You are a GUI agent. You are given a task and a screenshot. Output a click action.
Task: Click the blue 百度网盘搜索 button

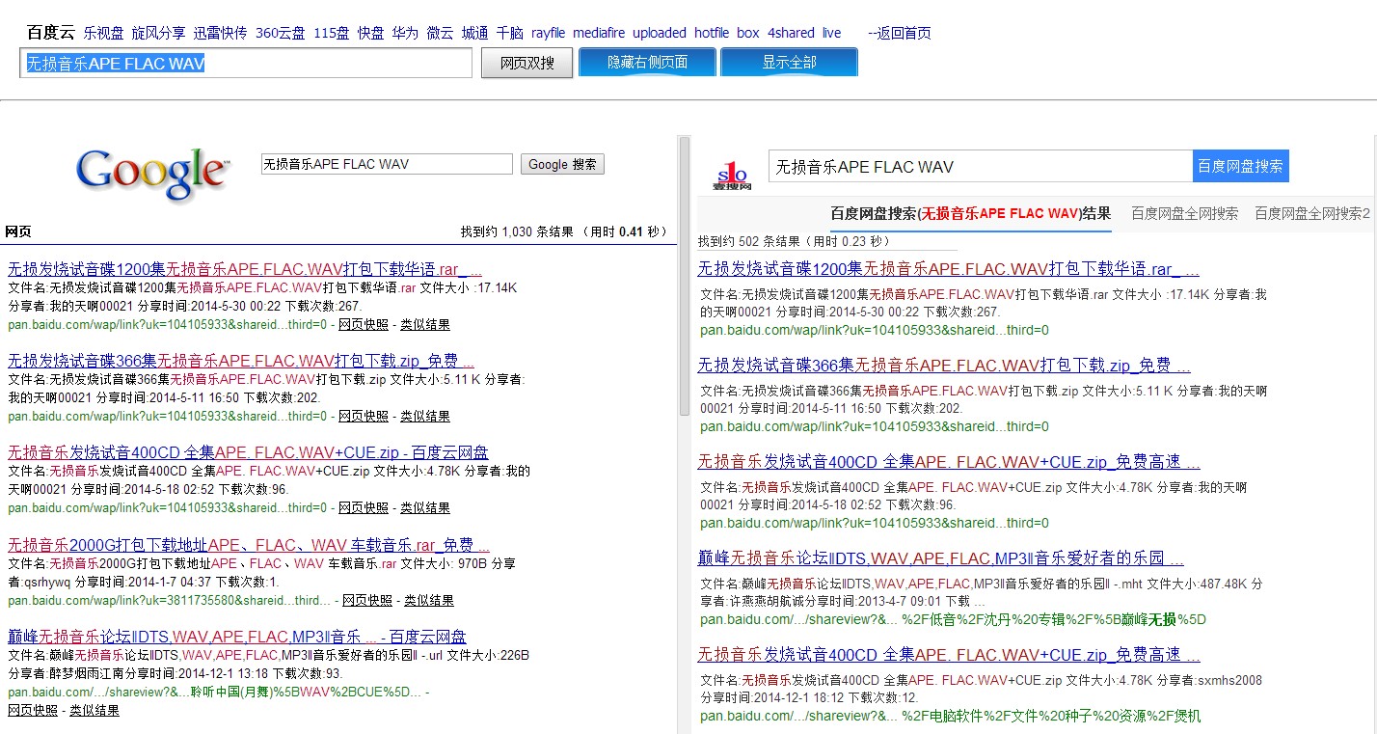click(x=1240, y=166)
